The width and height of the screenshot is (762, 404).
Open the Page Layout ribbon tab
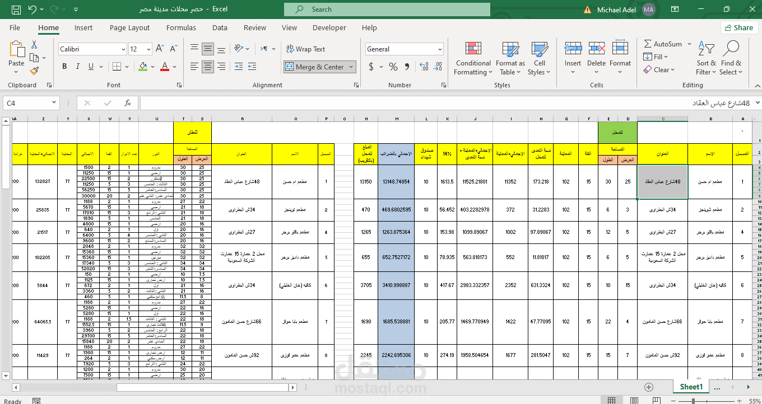[x=129, y=27]
